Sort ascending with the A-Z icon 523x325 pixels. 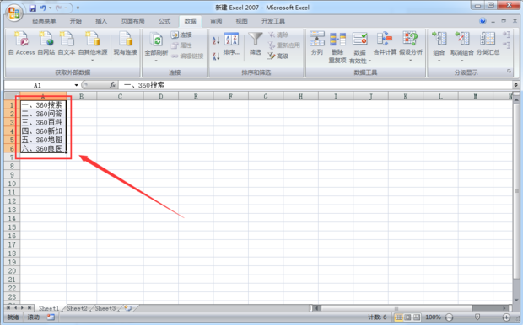click(x=216, y=40)
